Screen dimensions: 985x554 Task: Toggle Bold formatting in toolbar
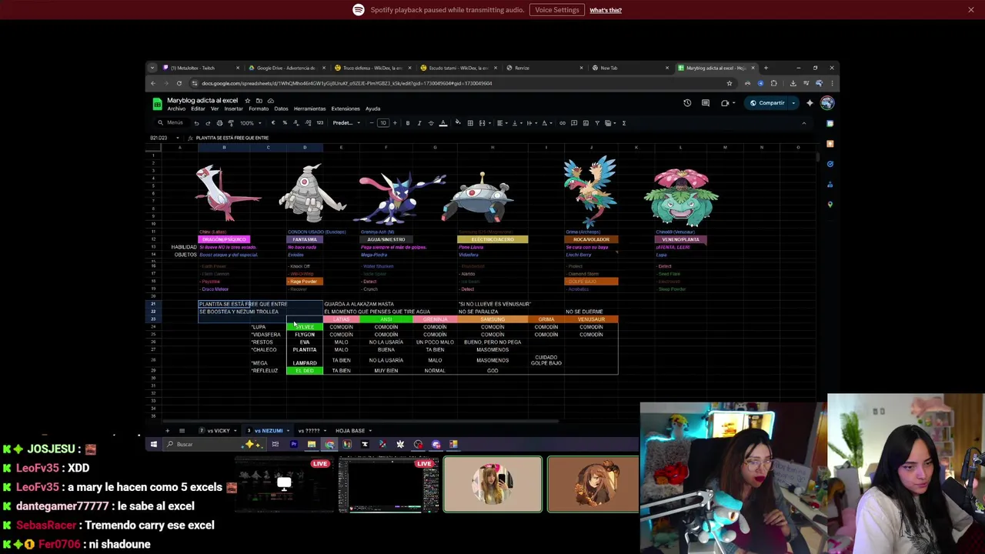point(408,123)
